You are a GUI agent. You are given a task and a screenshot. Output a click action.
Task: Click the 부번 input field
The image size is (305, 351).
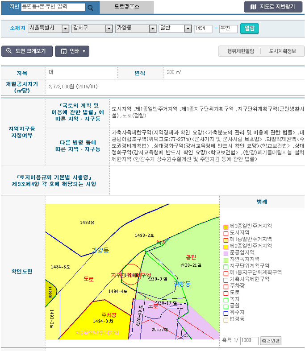[228, 29]
